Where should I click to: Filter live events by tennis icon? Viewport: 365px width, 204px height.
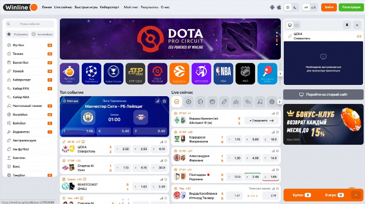201,102
